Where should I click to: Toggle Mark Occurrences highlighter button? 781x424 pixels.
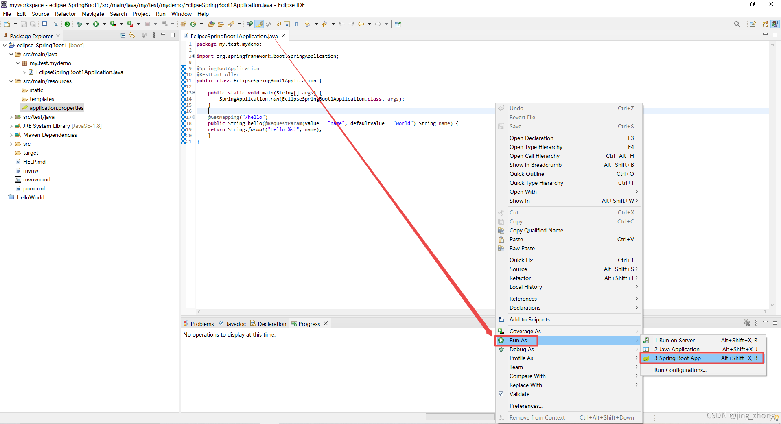click(x=259, y=24)
